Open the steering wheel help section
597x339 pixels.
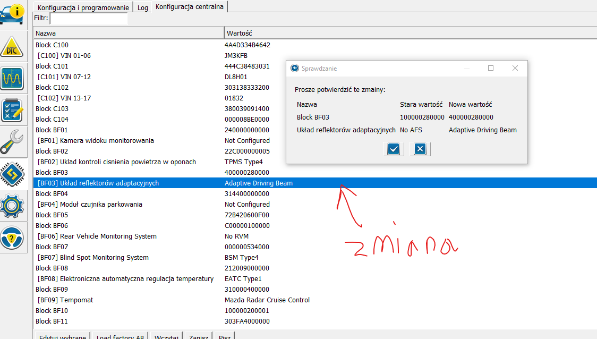click(12, 237)
